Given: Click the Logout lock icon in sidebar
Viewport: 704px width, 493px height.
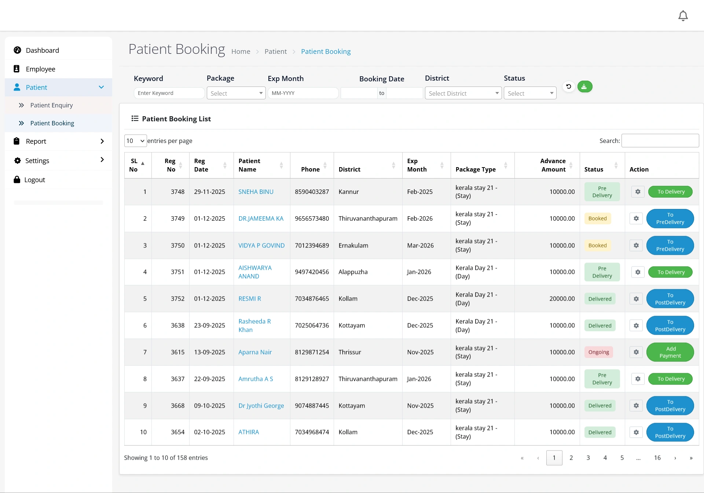Looking at the screenshot, I should [x=16, y=180].
